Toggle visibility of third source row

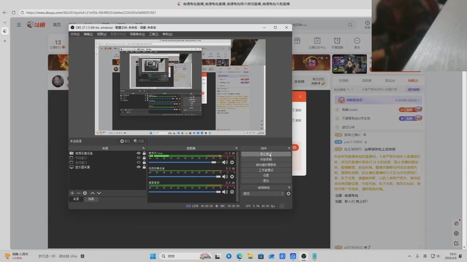[138, 162]
